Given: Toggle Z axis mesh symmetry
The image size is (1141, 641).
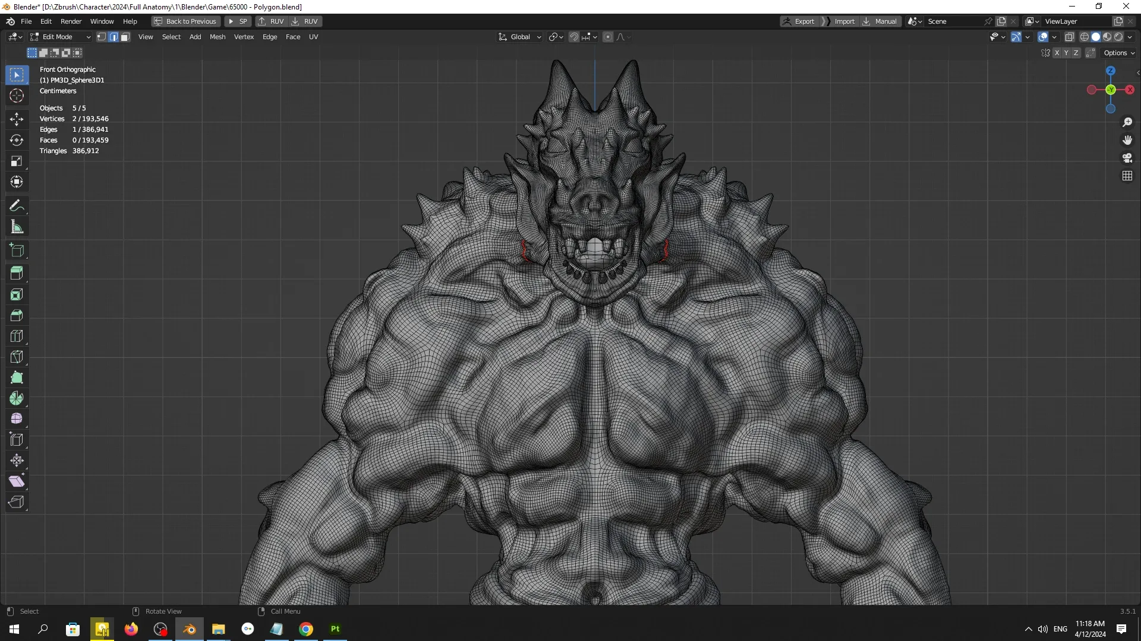Looking at the screenshot, I should [x=1076, y=53].
